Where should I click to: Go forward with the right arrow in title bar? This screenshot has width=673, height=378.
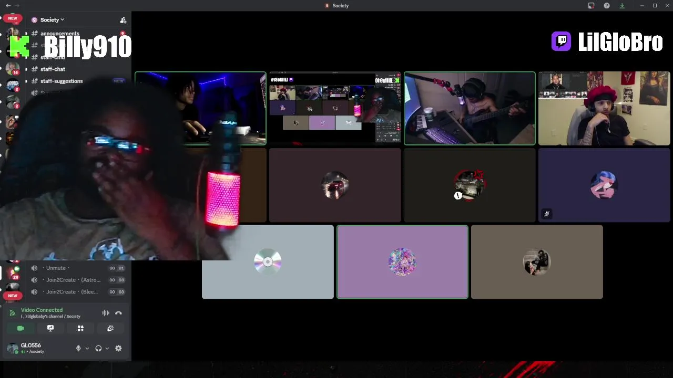coord(17,5)
